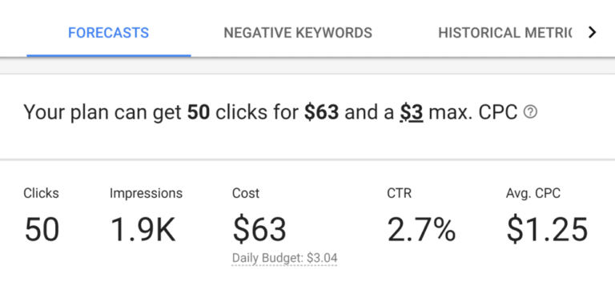
Task: Select the CTR value 2.7%
Action: pyautogui.click(x=422, y=229)
